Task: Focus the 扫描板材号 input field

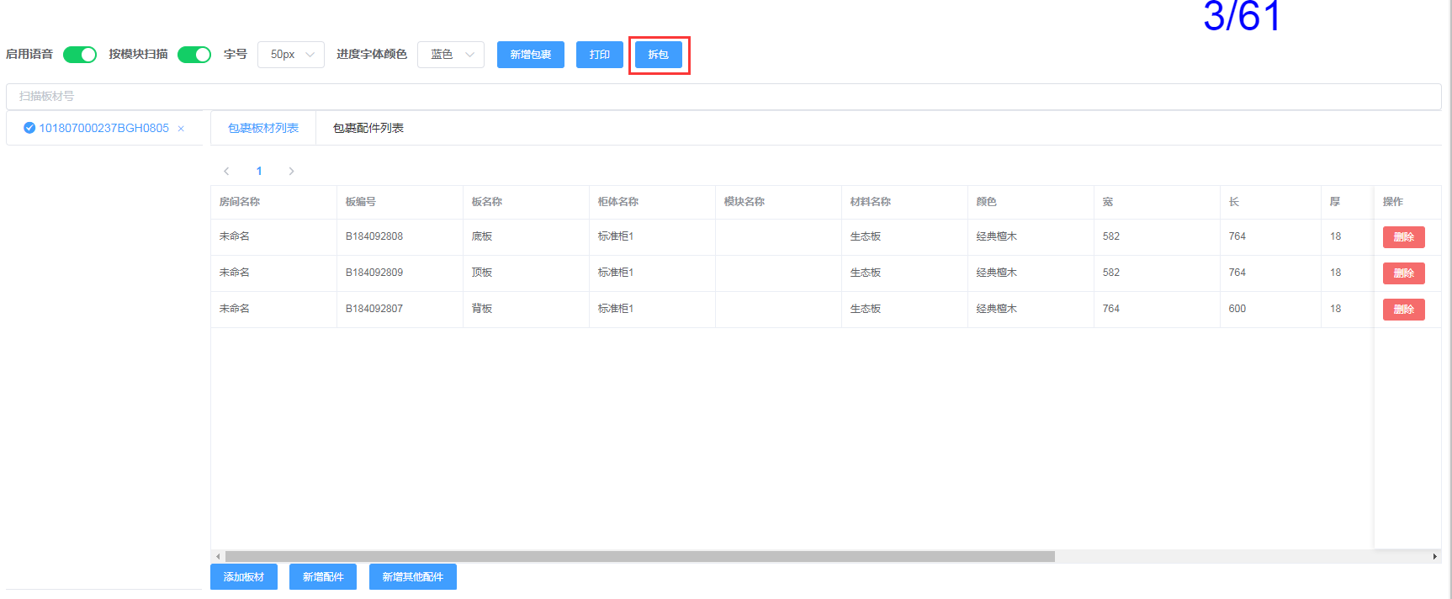Action: click(x=723, y=97)
